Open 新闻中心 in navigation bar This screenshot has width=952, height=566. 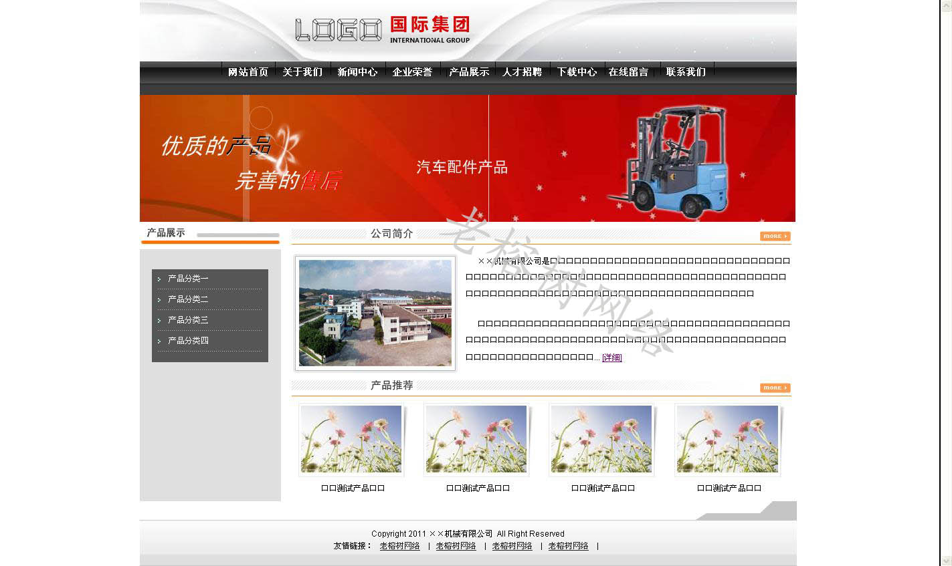tap(357, 72)
